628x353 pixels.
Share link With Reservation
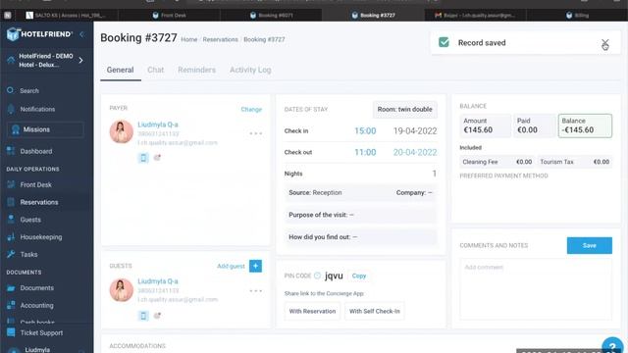[312, 312]
